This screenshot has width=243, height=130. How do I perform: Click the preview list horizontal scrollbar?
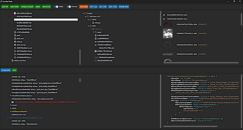point(201,63)
